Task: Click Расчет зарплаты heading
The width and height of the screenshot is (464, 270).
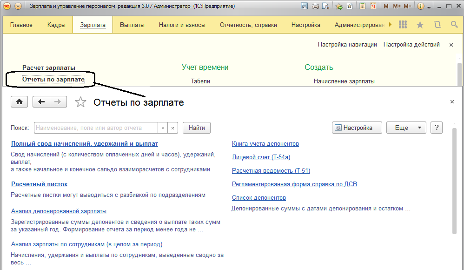Action: [x=49, y=67]
